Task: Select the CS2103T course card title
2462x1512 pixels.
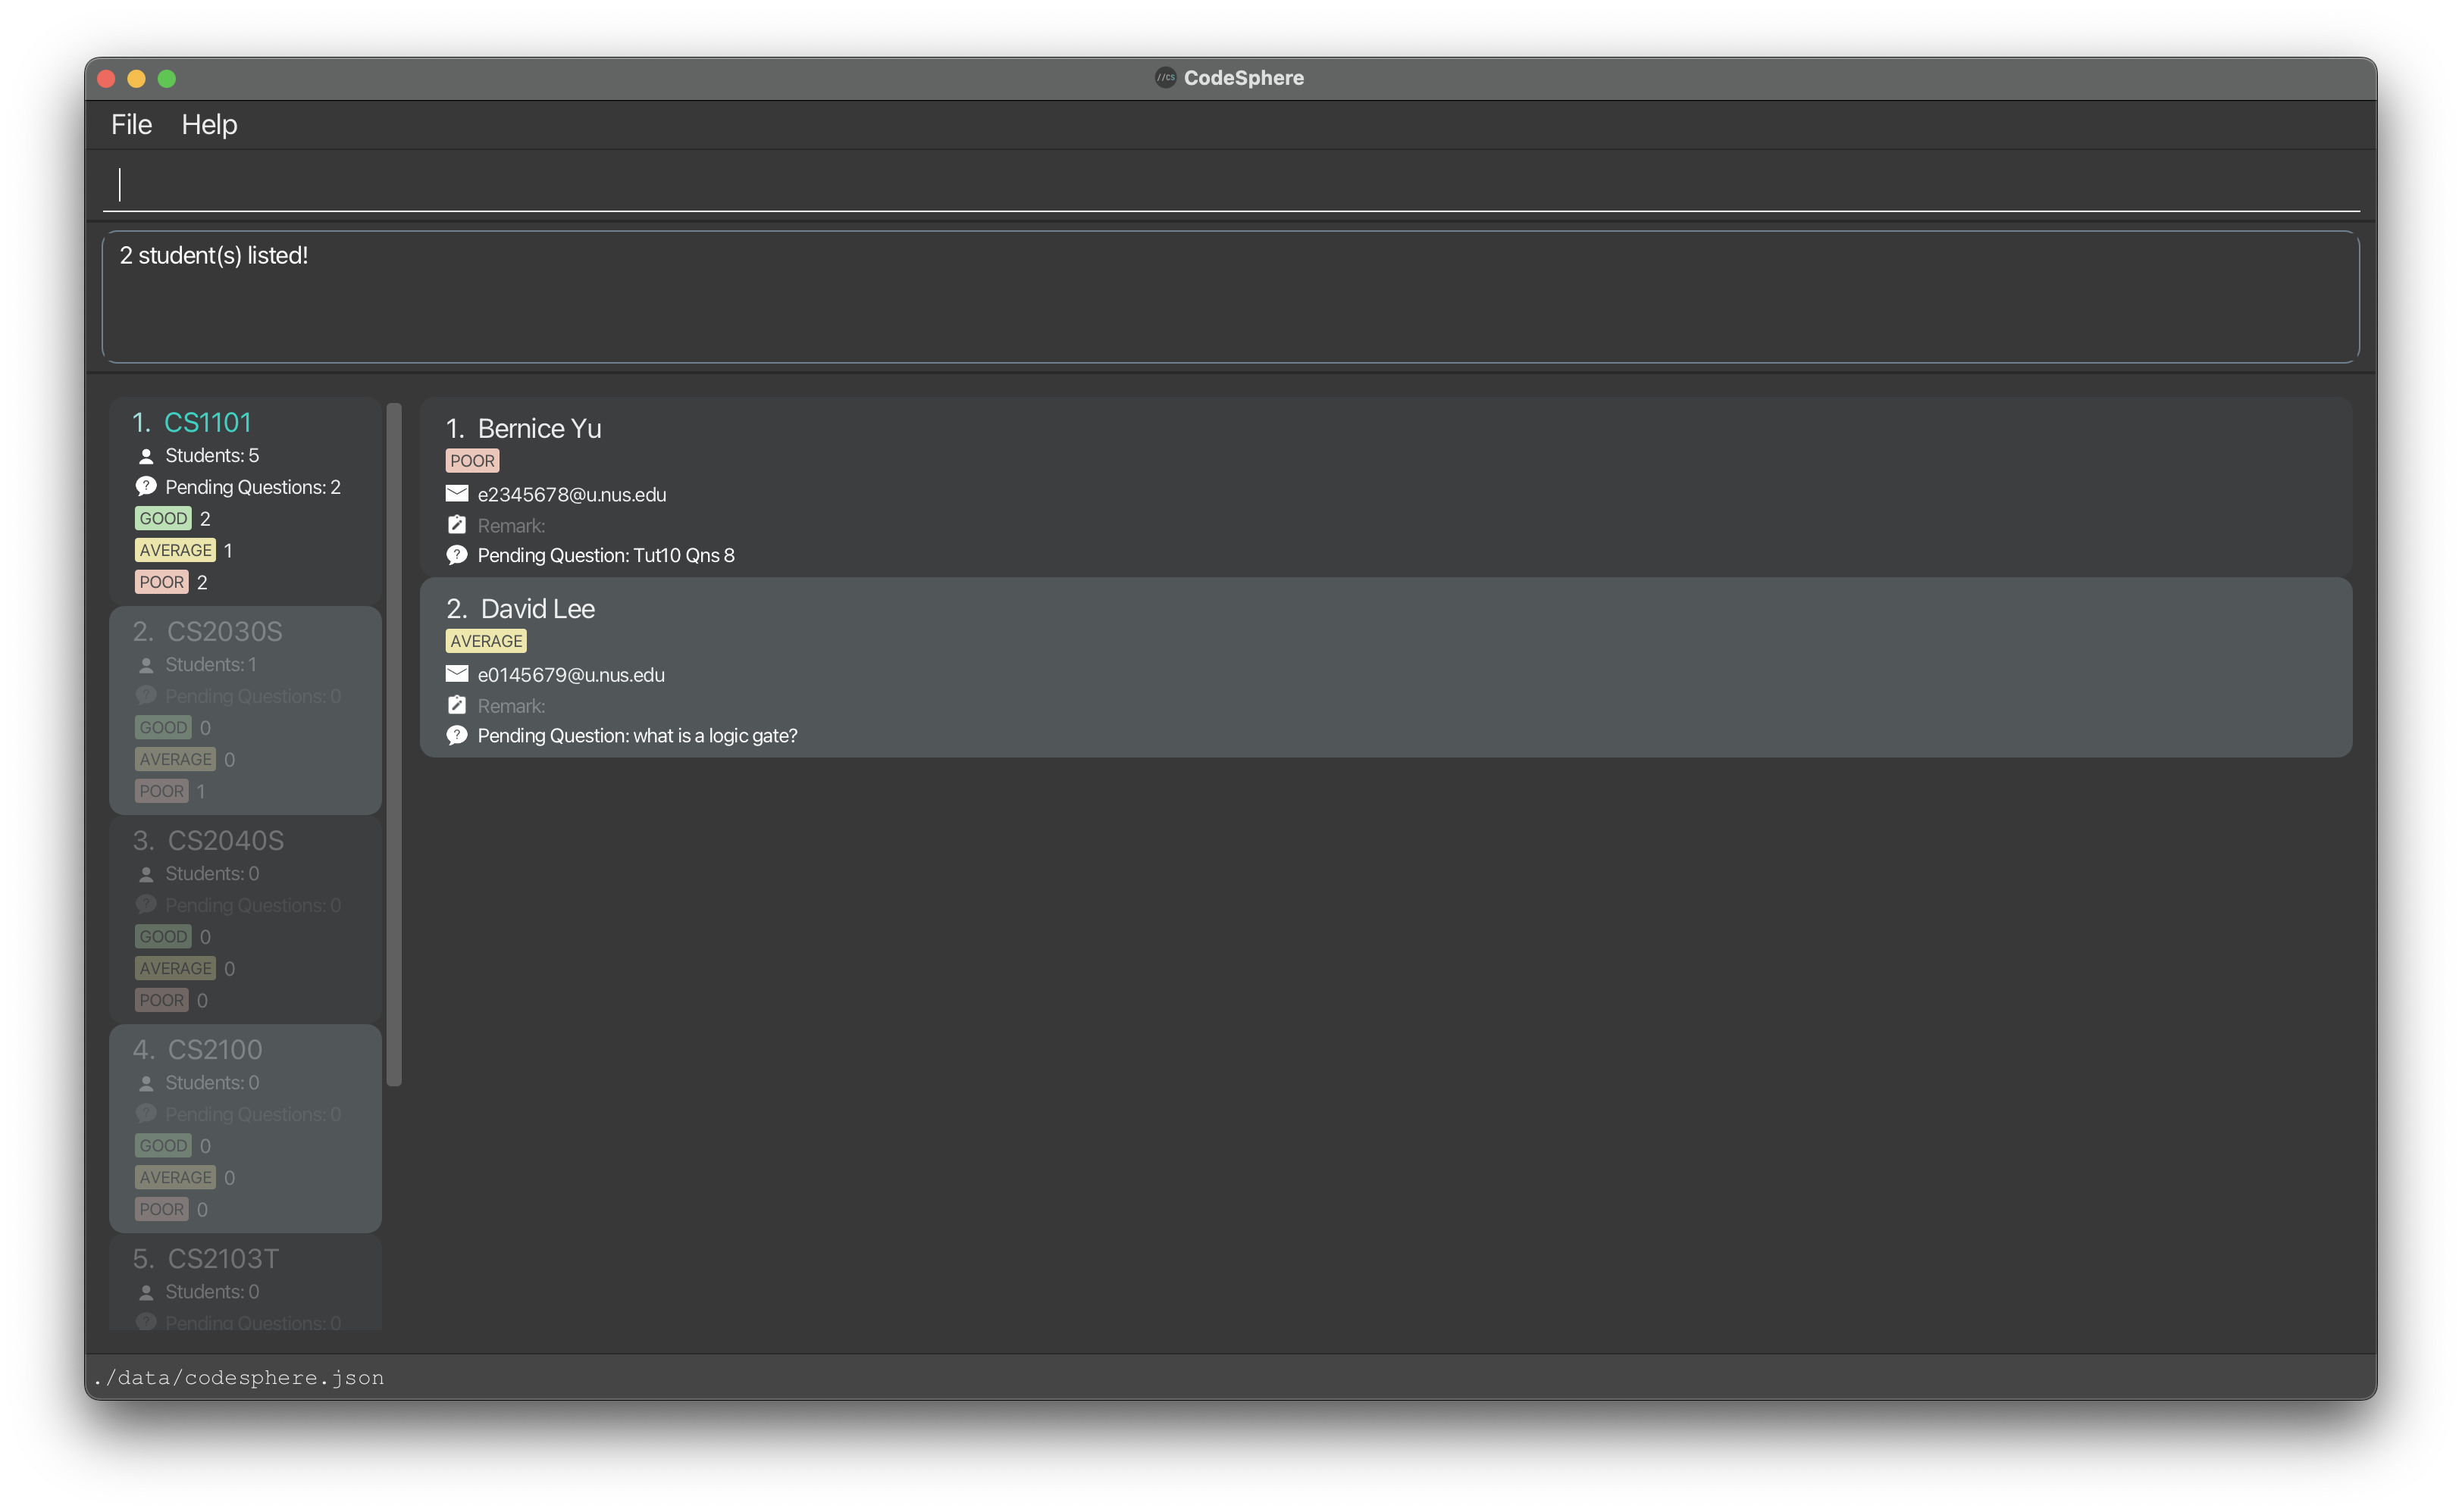Action: click(223, 1258)
